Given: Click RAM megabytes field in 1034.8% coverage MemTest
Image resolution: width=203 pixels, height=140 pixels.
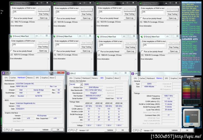Looking at the screenshot, I should 154,45.
